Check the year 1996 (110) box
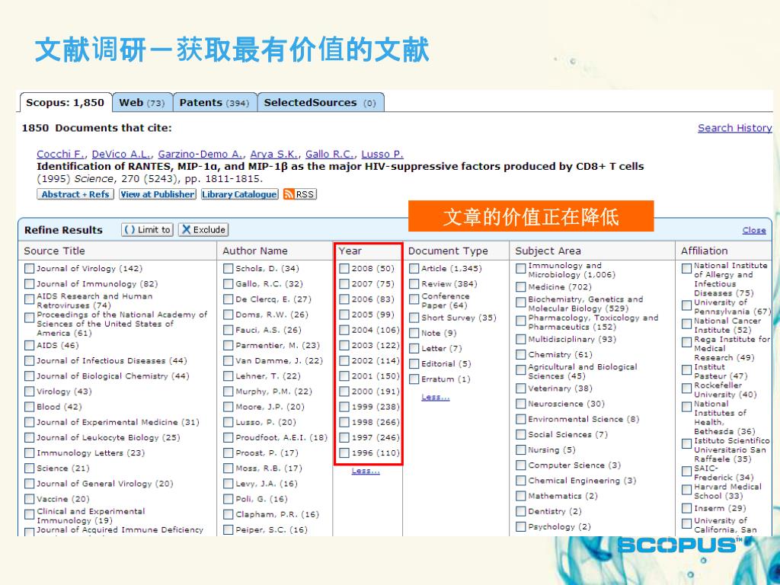Viewport: 780px width, 585px height. [x=344, y=453]
